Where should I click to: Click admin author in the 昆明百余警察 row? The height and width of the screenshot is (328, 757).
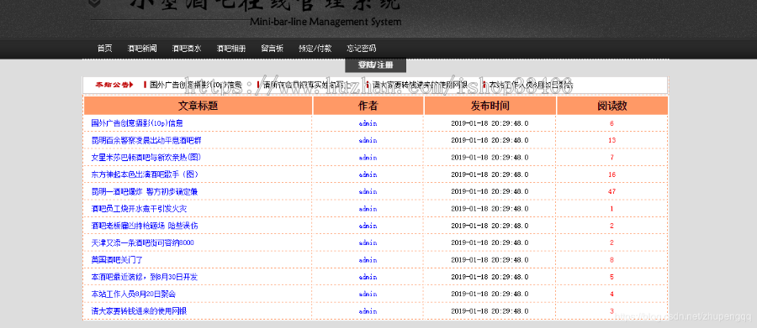368,140
